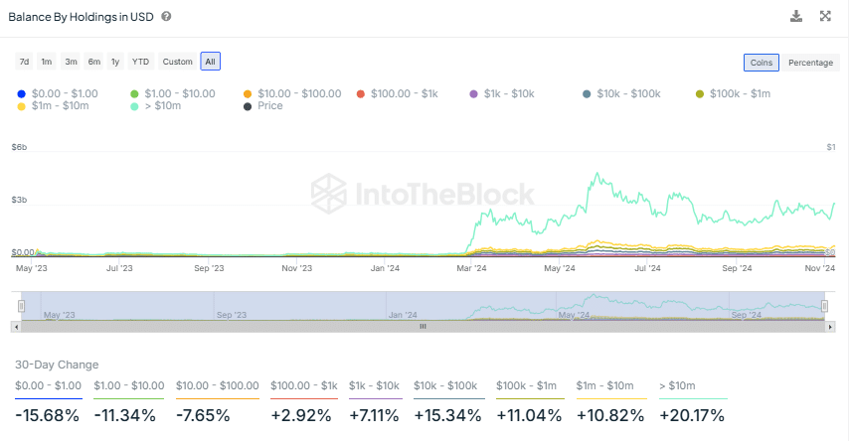The height and width of the screenshot is (441, 849).
Task: Select the 7d time range
Action: pos(24,62)
